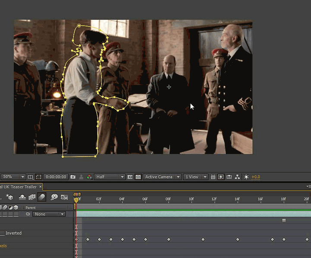This screenshot has width=311, height=258.
Task: Click the arrow next to 1 View
Action: [205, 177]
